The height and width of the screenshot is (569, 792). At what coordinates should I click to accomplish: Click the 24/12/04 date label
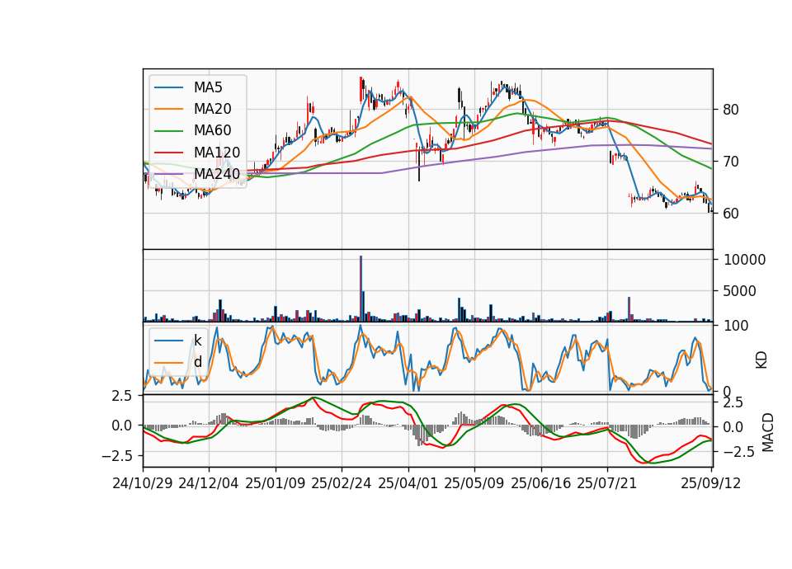[209, 483]
